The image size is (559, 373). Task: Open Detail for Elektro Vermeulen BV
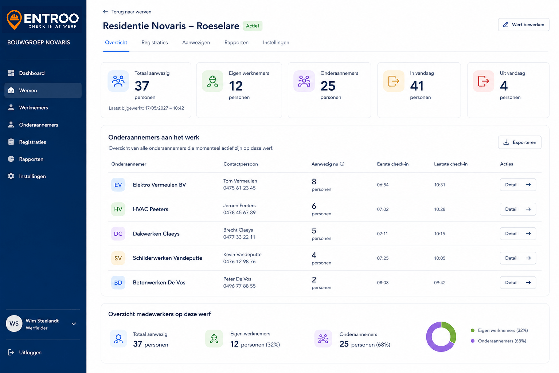point(518,185)
